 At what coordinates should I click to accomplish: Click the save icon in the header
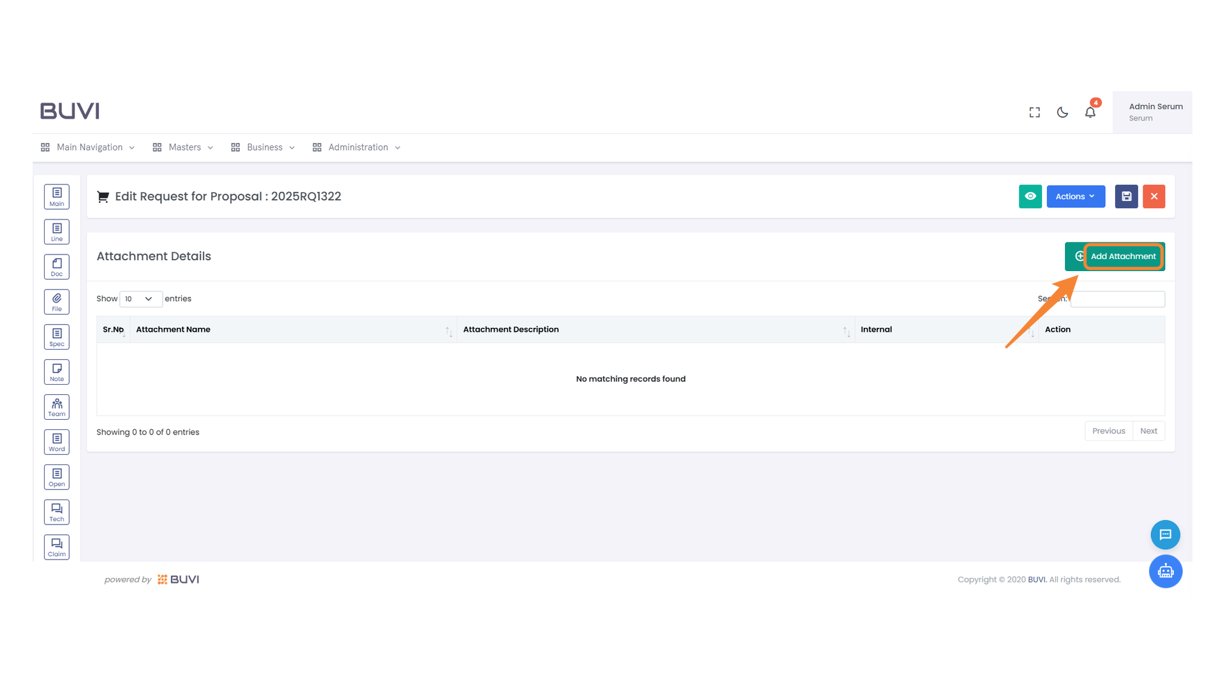[x=1126, y=196]
